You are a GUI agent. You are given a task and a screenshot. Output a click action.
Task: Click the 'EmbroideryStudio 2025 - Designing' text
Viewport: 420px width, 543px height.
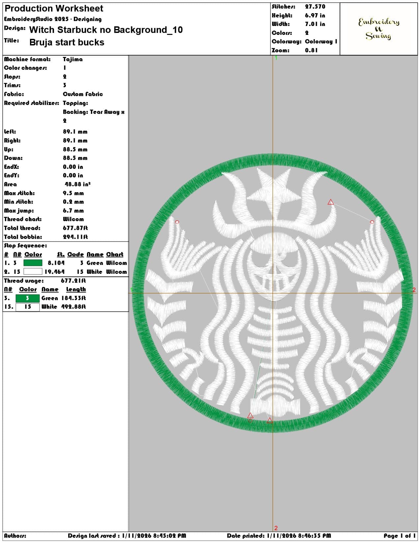(53, 19)
